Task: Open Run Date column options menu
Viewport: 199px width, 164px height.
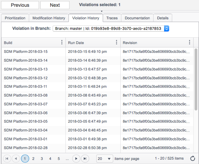Action: coord(117,42)
